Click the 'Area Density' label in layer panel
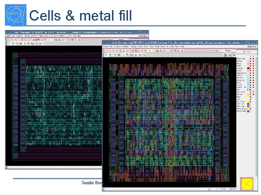 click(x=241, y=73)
